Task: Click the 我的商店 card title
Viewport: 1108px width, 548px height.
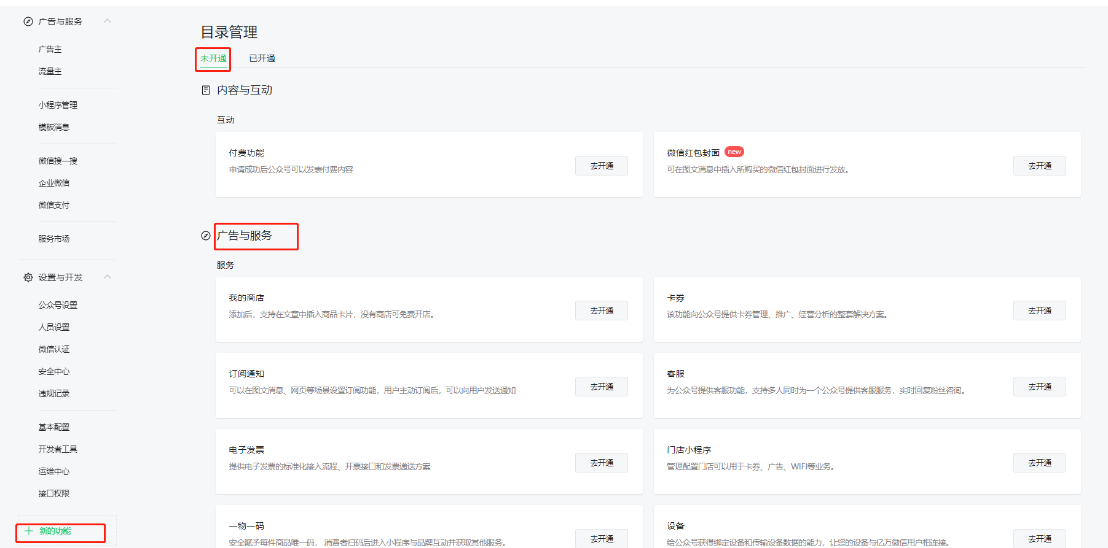Action: pos(246,298)
